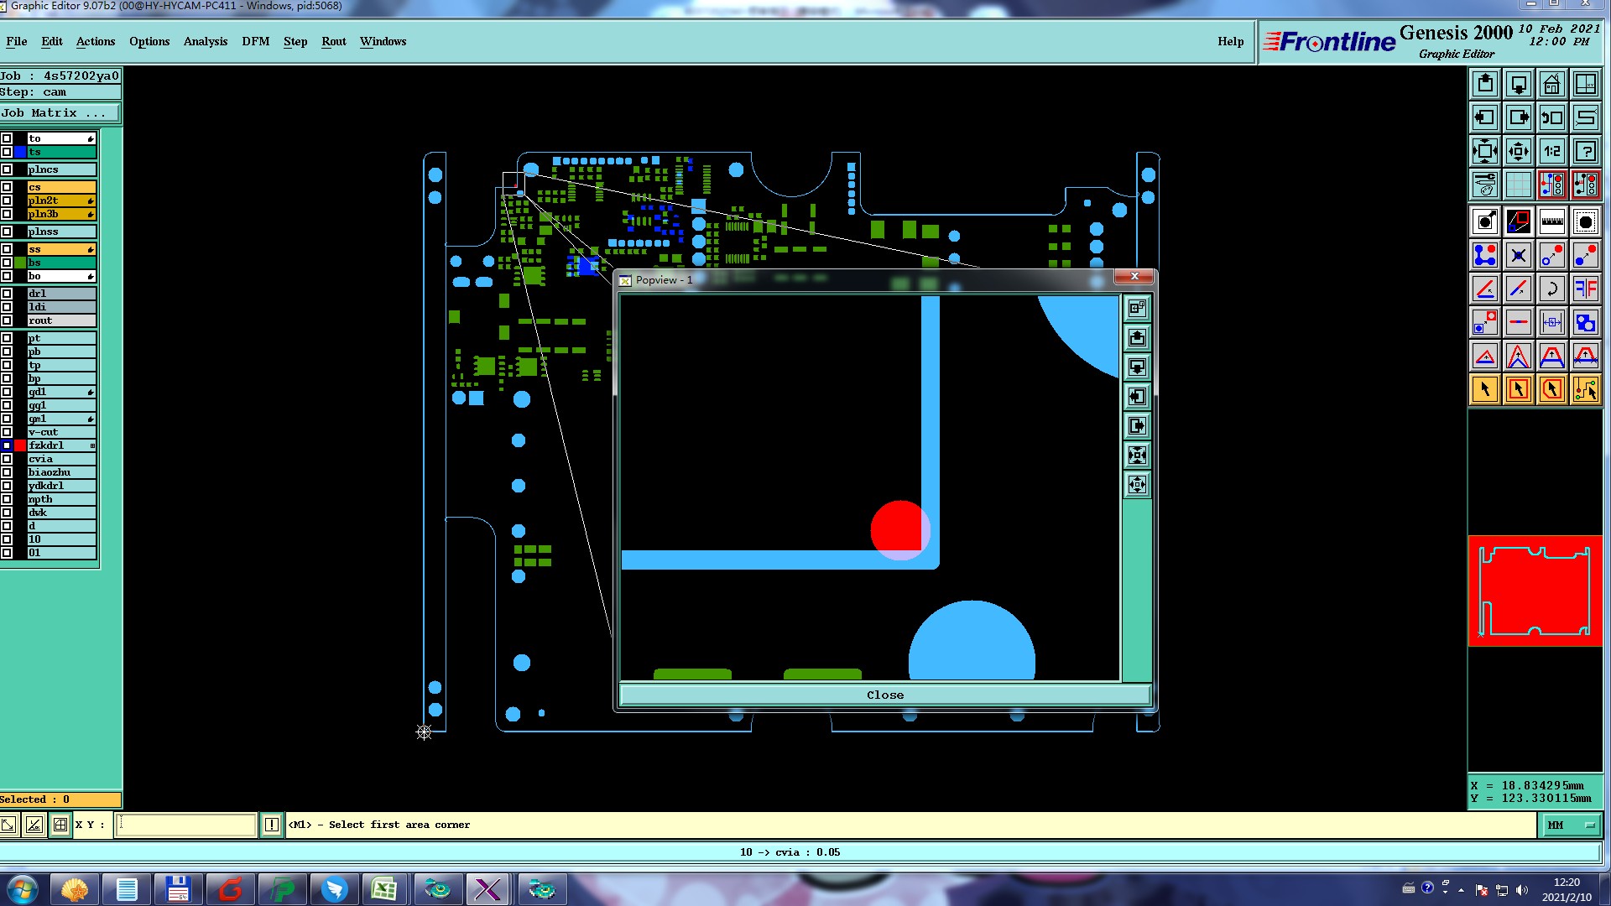1611x906 pixels.
Task: Click the X Y coordinate input field
Action: click(185, 825)
